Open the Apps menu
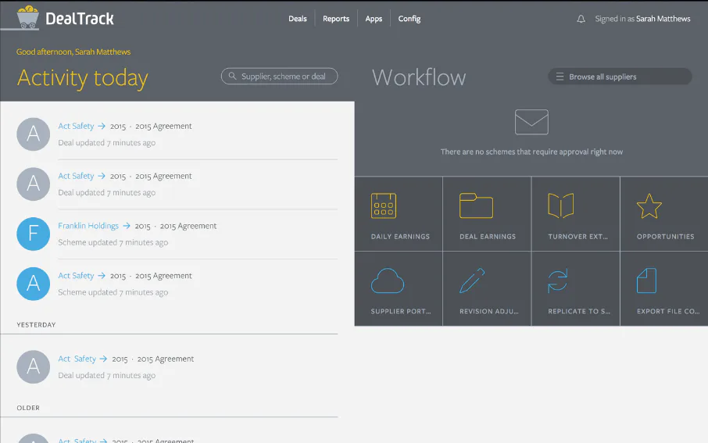The width and height of the screenshot is (708, 443). tap(374, 19)
